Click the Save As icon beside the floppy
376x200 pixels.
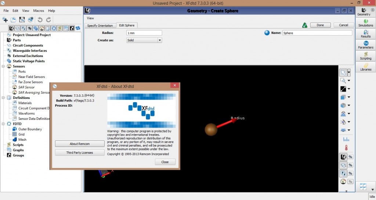click(30, 20)
